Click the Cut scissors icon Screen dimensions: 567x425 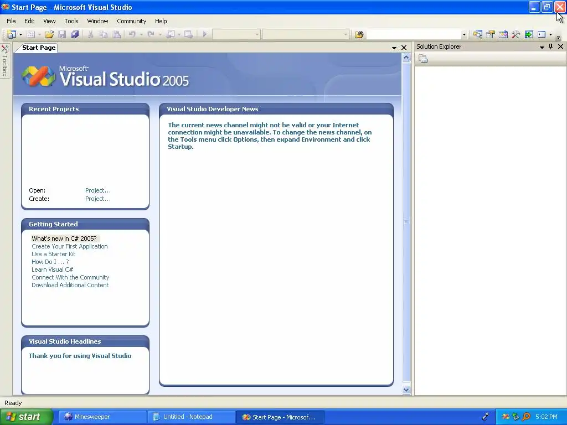tap(90, 34)
